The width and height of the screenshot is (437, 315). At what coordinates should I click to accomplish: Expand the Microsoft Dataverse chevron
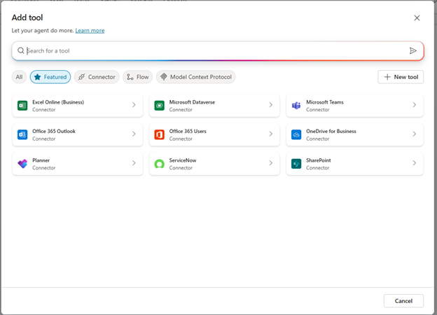point(271,105)
